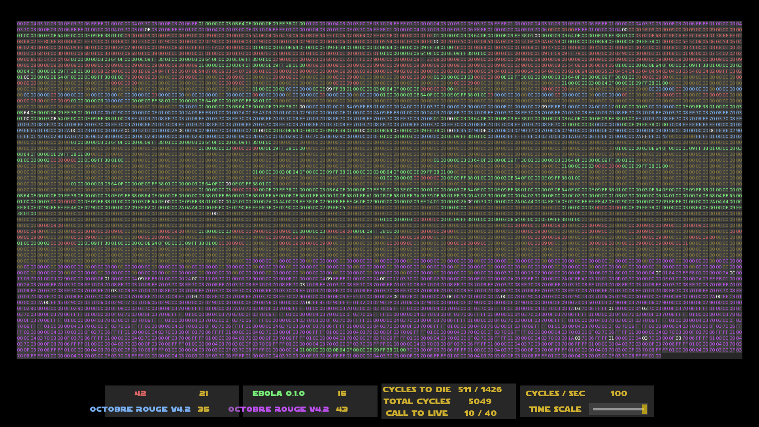
Task: Select the purple OCTOBRE ROUGE V4.2 player
Action: pos(278,409)
